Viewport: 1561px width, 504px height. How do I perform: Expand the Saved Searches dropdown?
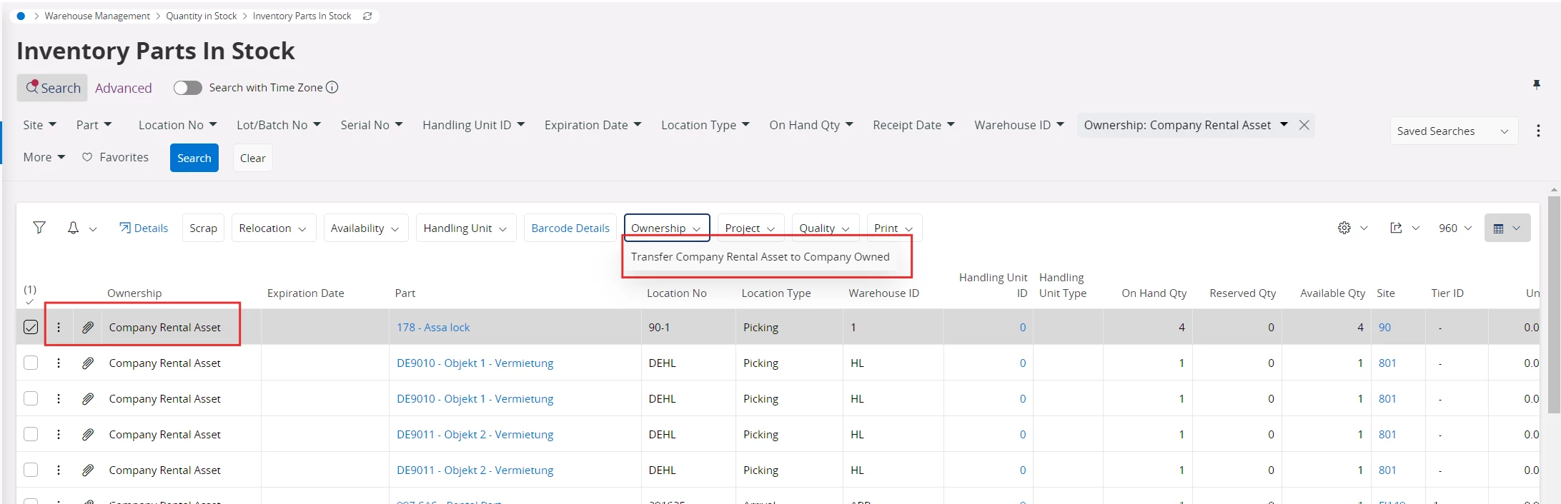coord(1454,131)
